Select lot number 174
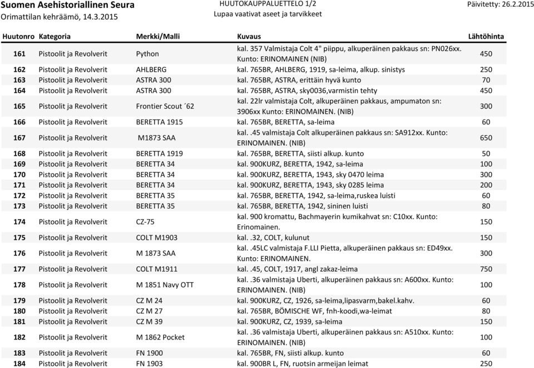 tap(19, 222)
